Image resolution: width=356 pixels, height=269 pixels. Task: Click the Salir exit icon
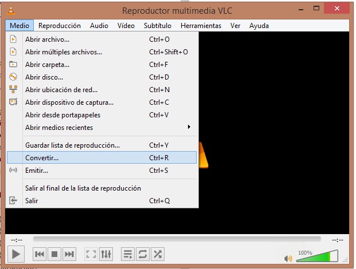coord(13,200)
